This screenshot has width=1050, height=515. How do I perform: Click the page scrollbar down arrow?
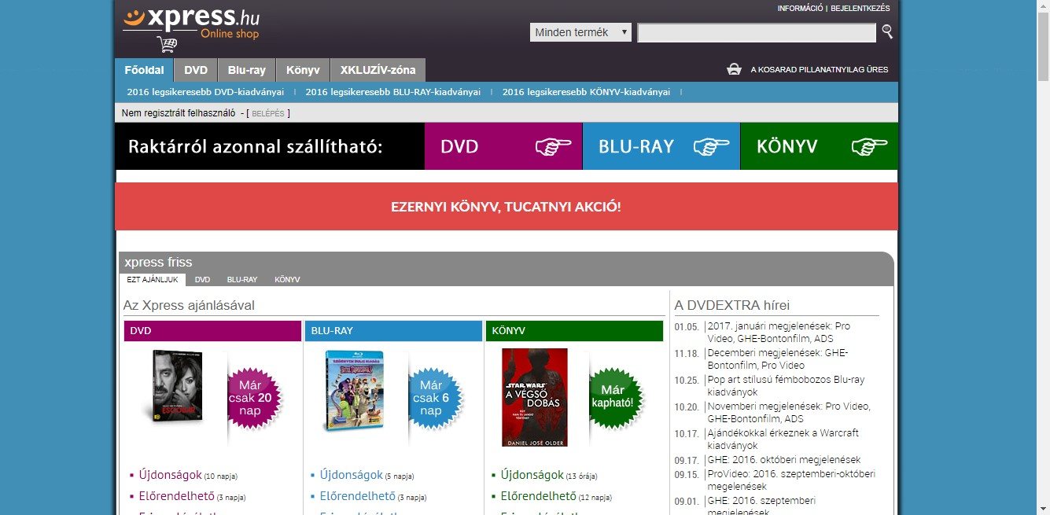[x=1043, y=509]
